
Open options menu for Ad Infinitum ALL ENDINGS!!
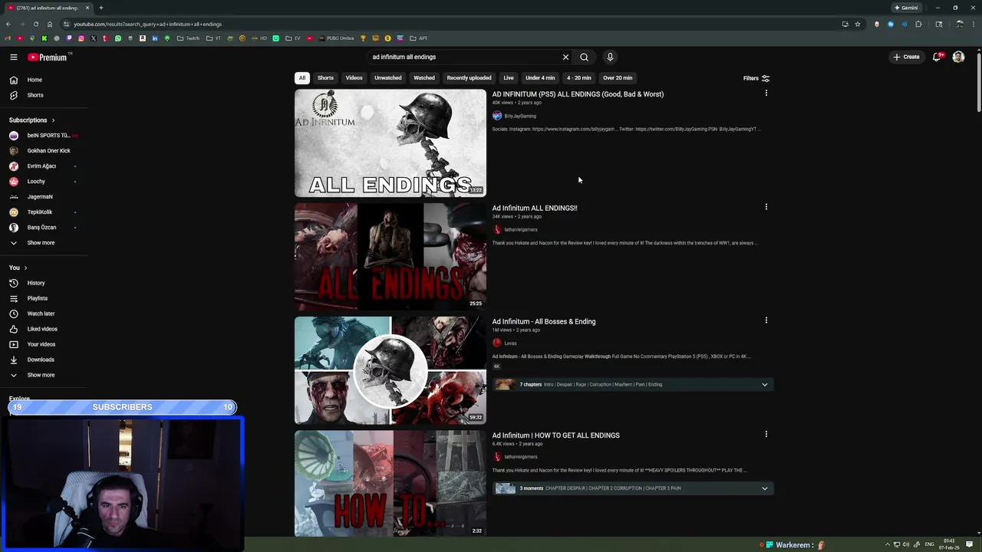[766, 207]
